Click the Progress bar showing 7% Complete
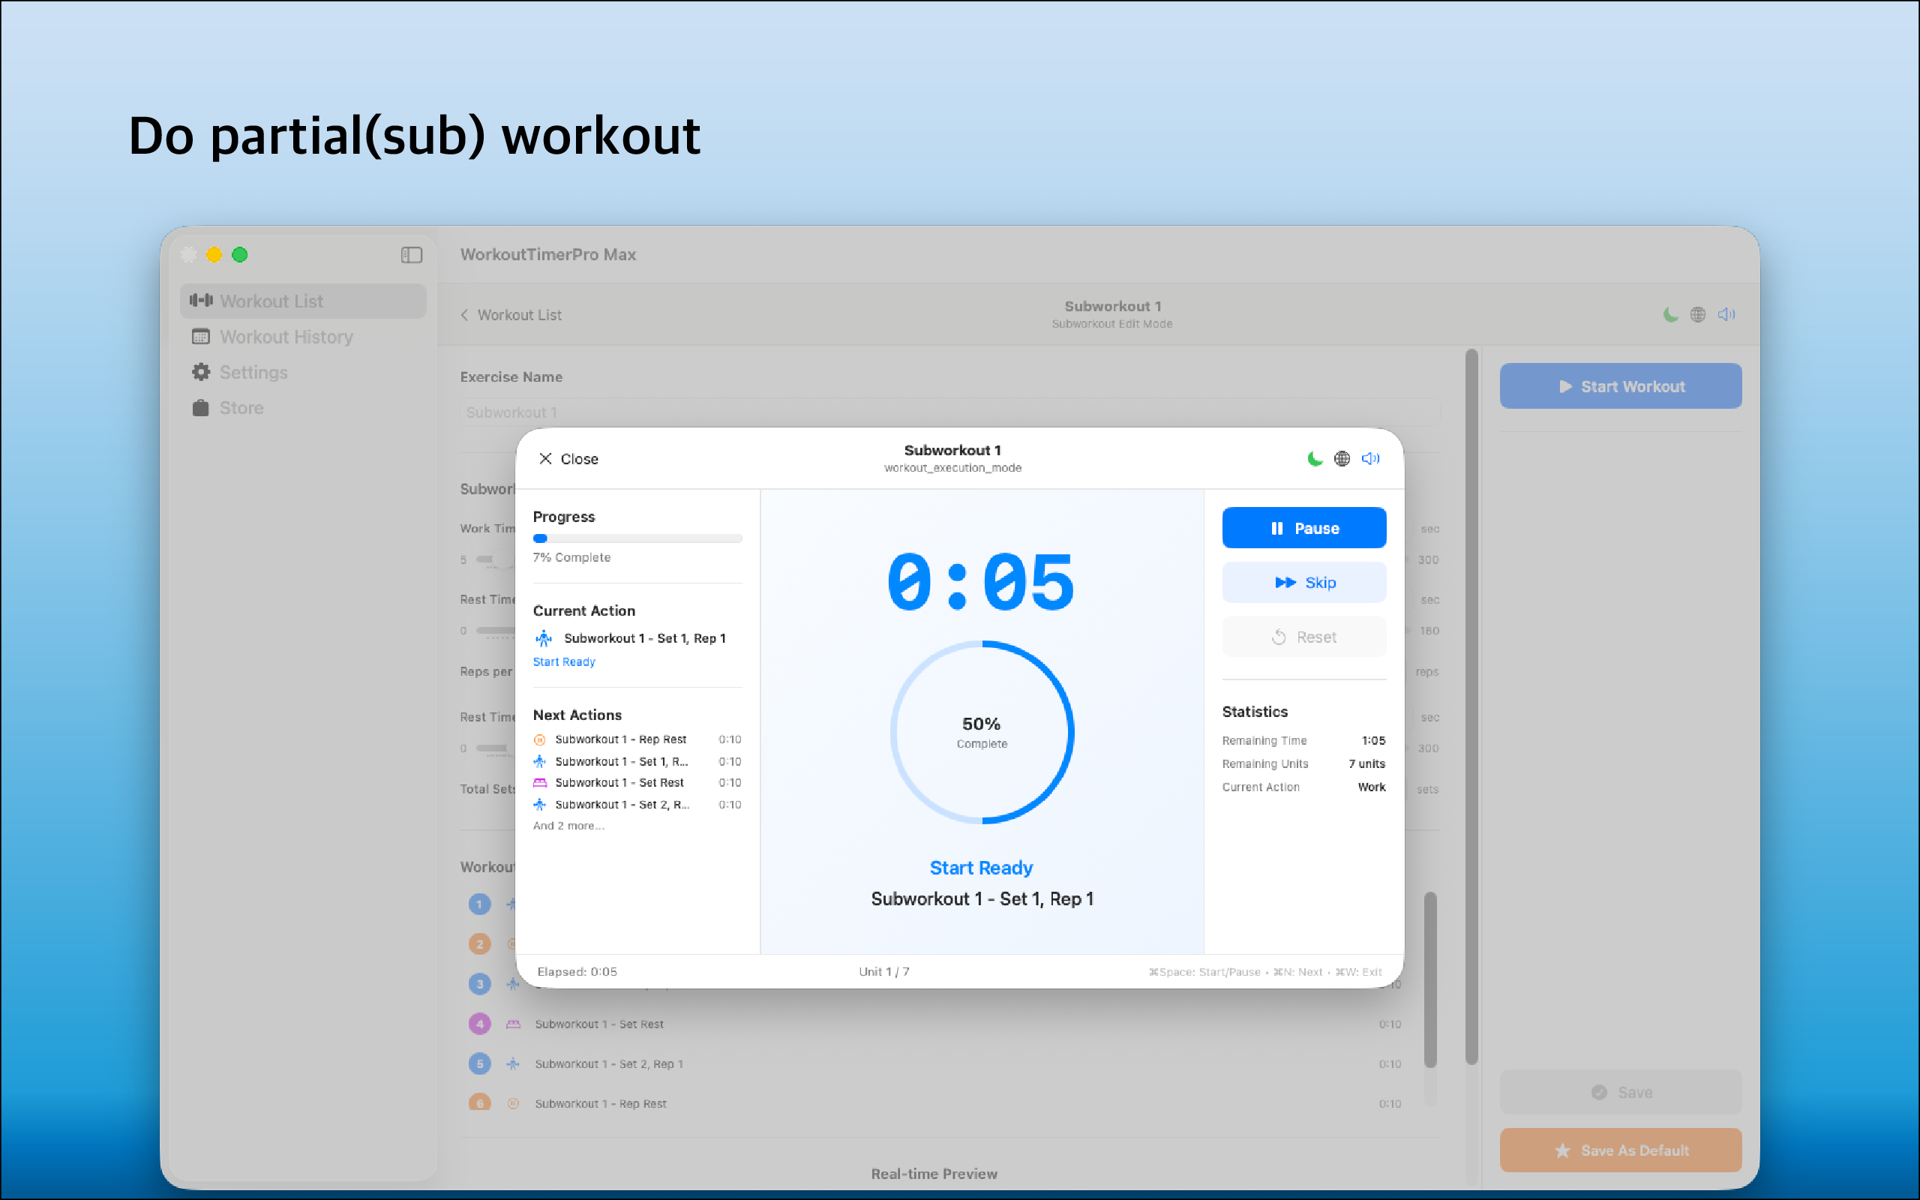Screen dimensions: 1920x1200 click(637, 538)
